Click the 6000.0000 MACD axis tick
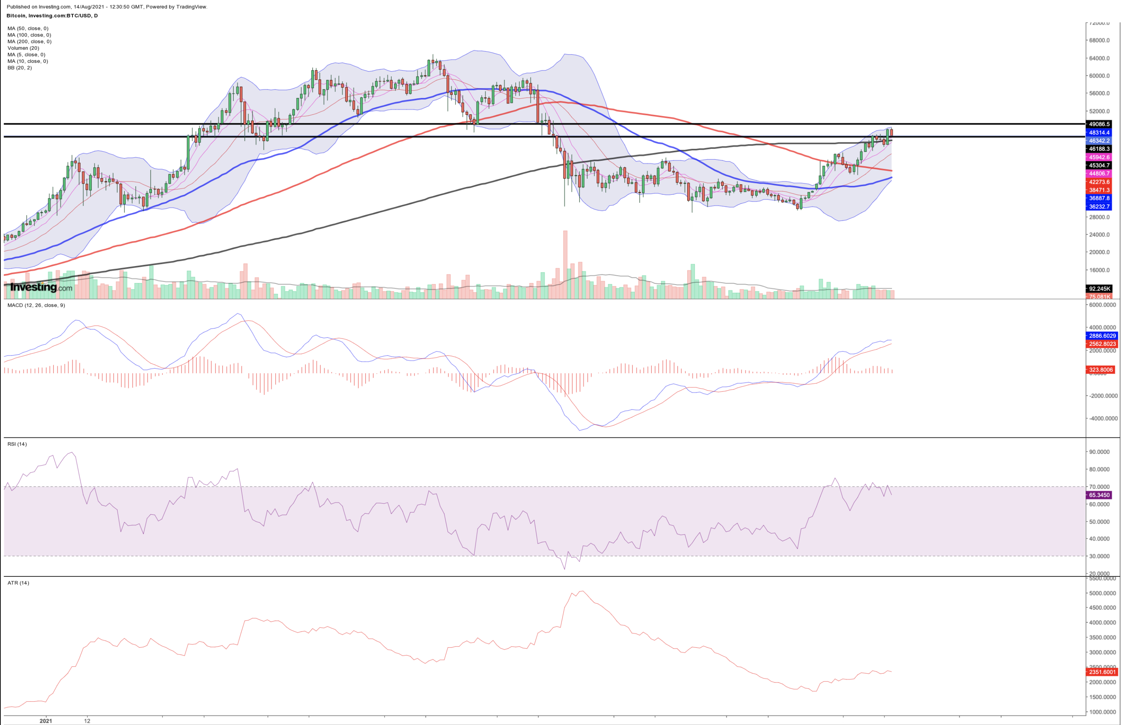Viewport: 1123px width, 725px height. 1102,305
